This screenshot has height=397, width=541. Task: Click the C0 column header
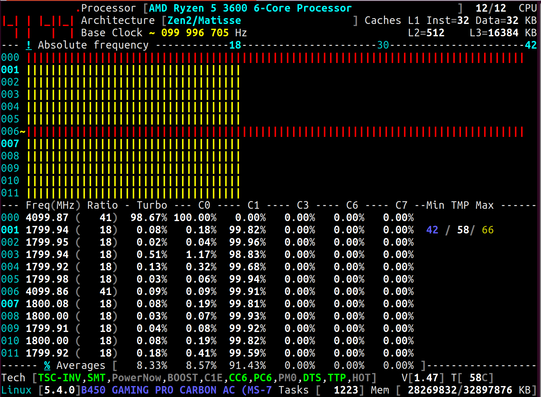[204, 205]
